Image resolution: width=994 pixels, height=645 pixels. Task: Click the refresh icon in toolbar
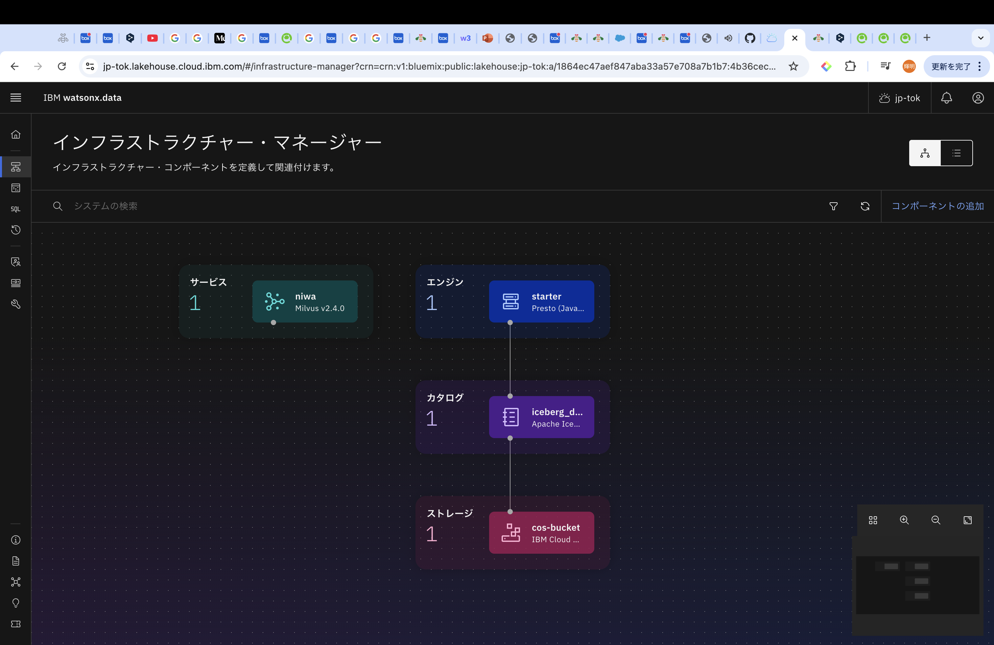coord(865,206)
